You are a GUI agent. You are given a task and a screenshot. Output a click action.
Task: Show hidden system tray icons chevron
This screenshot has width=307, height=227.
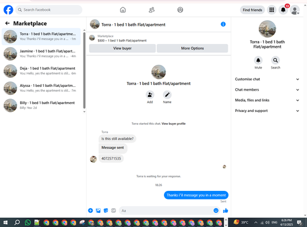[x=256, y=223]
